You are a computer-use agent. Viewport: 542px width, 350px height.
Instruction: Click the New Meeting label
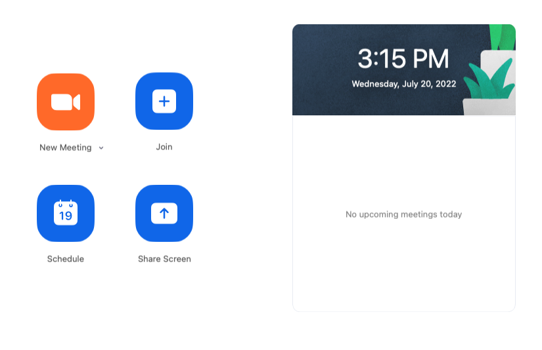[66, 147]
